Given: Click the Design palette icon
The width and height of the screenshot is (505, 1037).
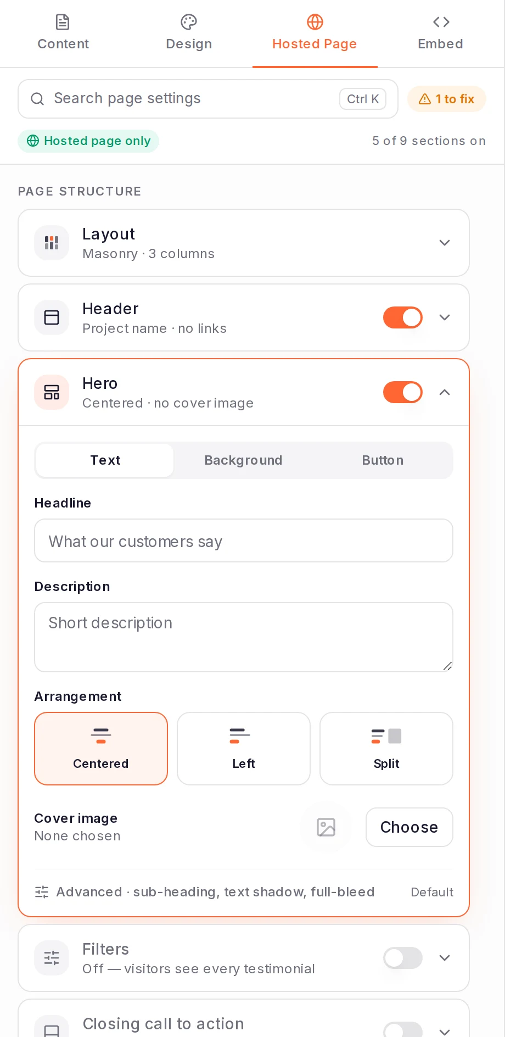Looking at the screenshot, I should 189,22.
